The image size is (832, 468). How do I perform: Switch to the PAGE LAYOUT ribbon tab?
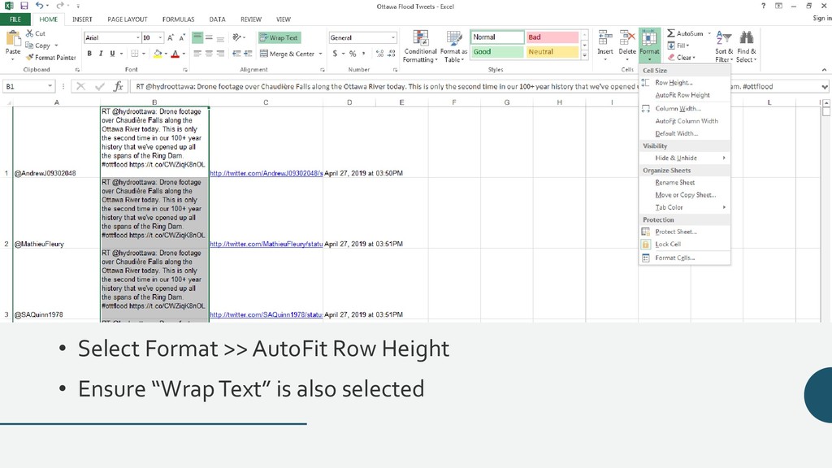(x=127, y=19)
